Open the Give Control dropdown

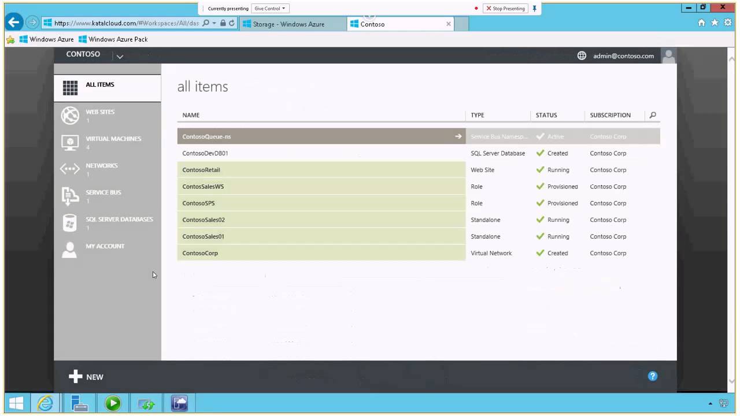coord(270,8)
